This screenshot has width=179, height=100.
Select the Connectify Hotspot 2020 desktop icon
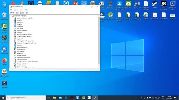coord(119,5)
